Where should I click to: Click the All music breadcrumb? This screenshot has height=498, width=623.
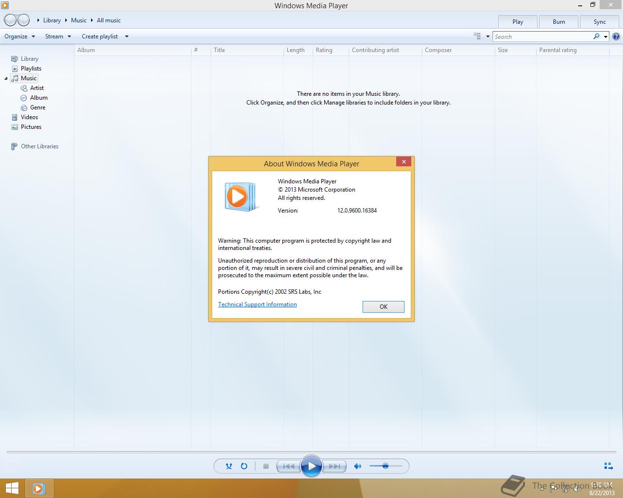pos(109,20)
